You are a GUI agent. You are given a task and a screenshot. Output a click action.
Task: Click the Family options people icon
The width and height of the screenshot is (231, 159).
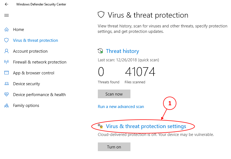pyautogui.click(x=7, y=106)
